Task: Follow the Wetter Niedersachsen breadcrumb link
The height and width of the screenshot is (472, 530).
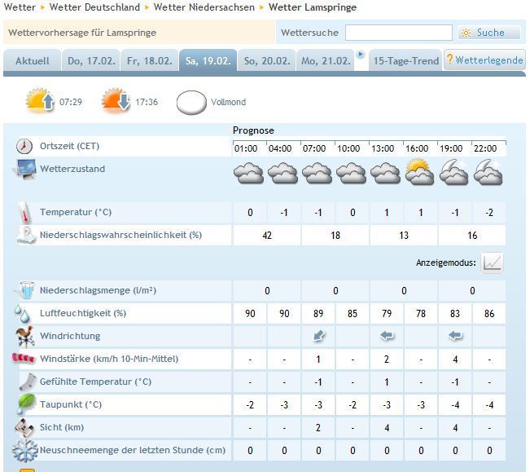Action: tap(204, 7)
